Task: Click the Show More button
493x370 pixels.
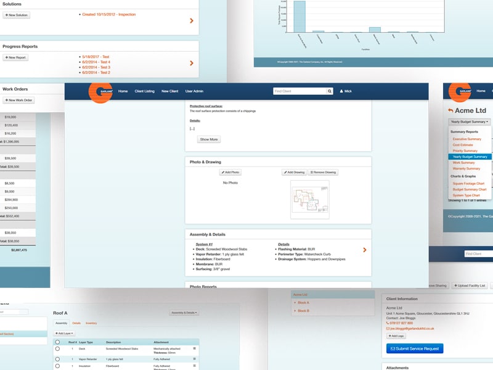Action: coord(208,139)
